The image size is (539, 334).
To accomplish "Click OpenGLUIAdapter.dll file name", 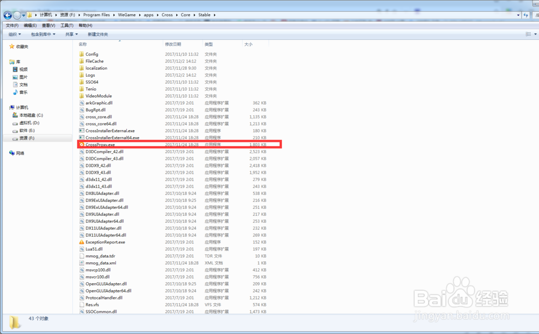I will (106, 284).
